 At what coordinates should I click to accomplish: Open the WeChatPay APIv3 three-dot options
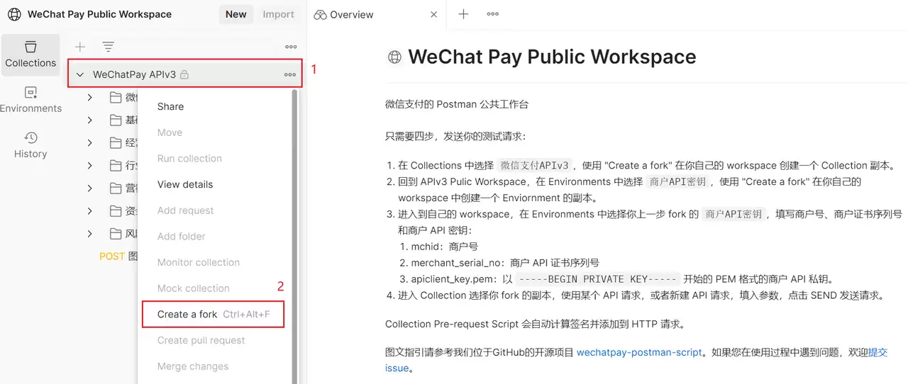[290, 74]
